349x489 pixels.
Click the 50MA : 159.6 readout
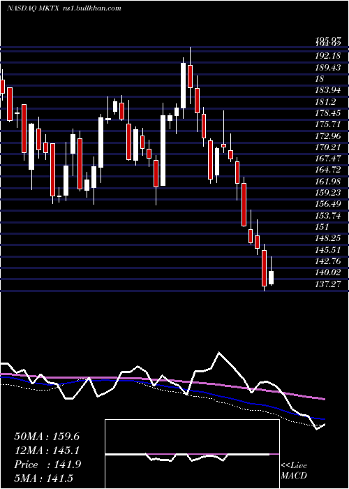tap(47, 437)
